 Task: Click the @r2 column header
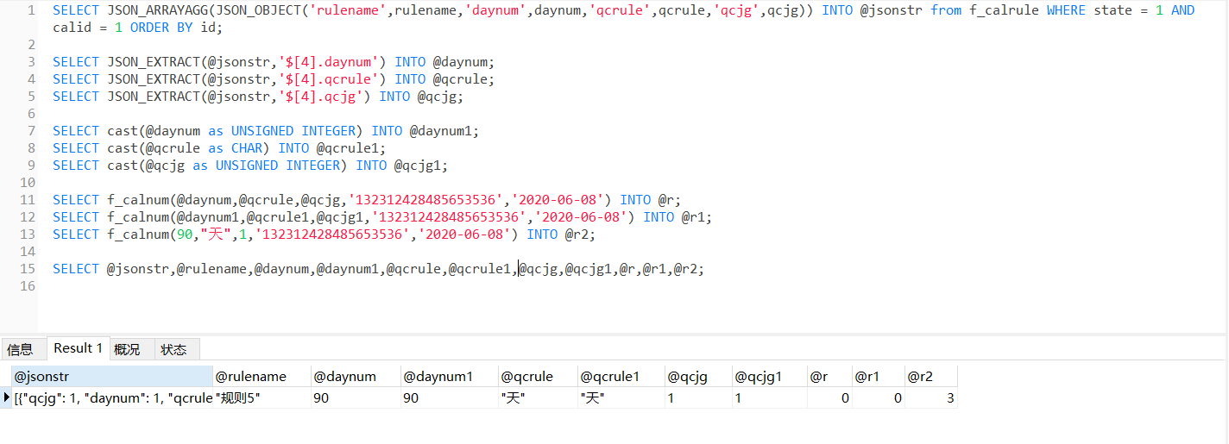click(x=930, y=377)
